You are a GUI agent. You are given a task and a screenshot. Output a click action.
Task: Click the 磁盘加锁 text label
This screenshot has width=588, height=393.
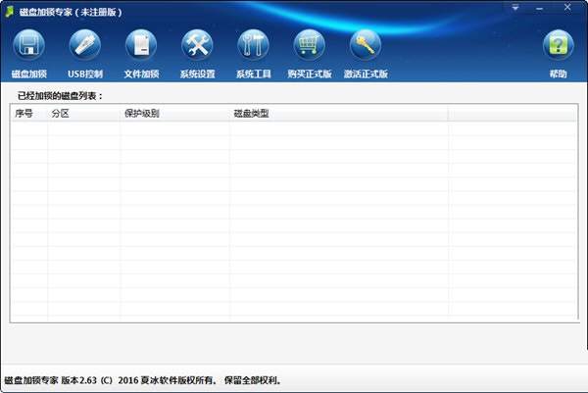click(28, 74)
